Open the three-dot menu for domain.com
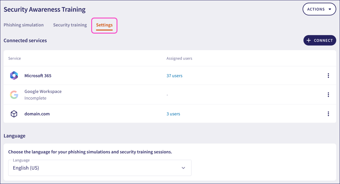Screen dimensions: 340x184 pyautogui.click(x=328, y=114)
